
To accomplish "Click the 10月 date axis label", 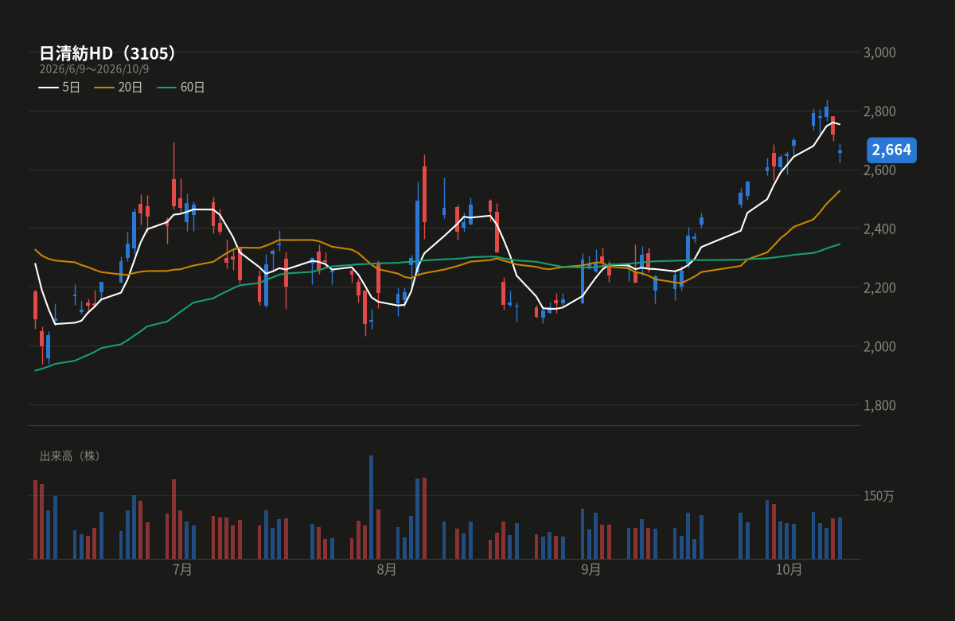I will (x=789, y=569).
